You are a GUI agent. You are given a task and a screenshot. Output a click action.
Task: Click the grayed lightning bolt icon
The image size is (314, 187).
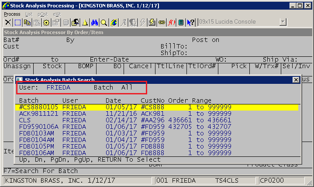pyautogui.click(x=142, y=22)
